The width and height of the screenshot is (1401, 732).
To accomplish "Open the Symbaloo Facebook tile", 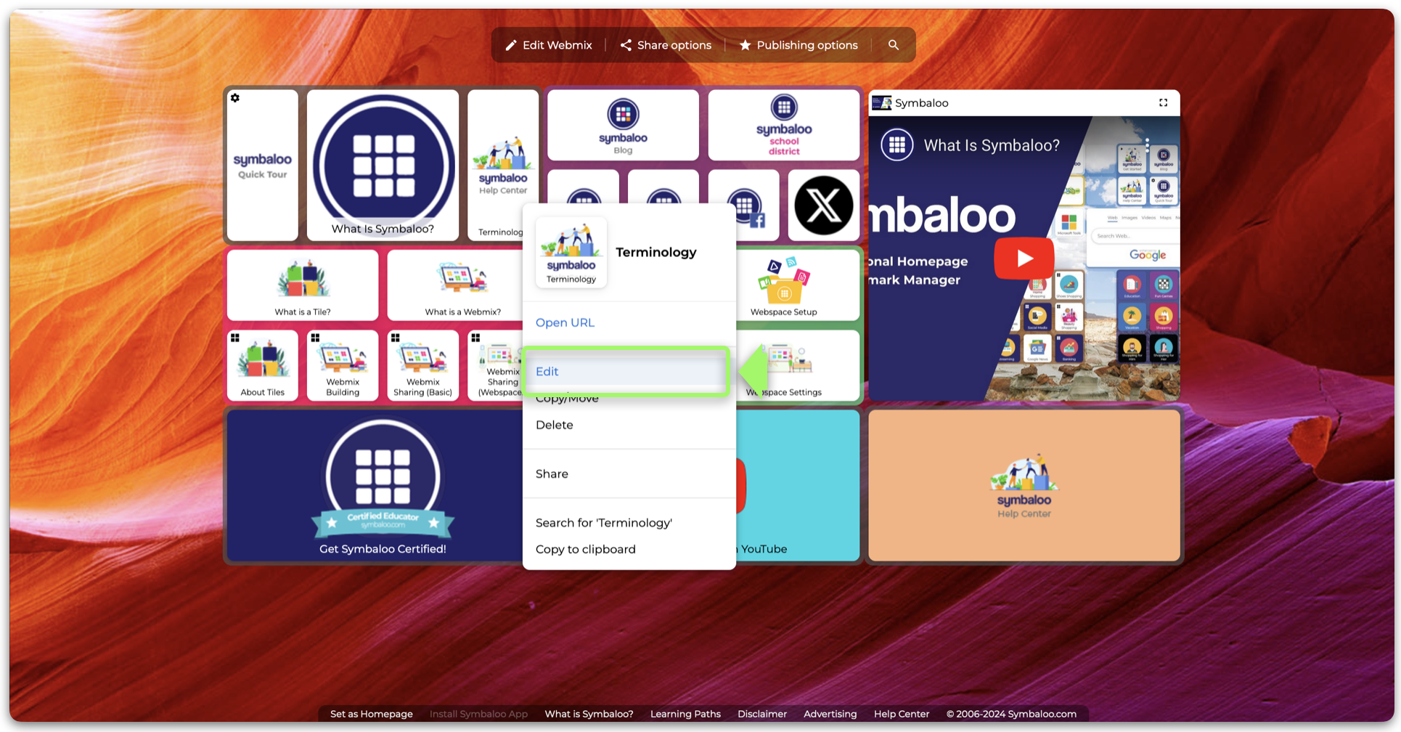I will pyautogui.click(x=744, y=205).
